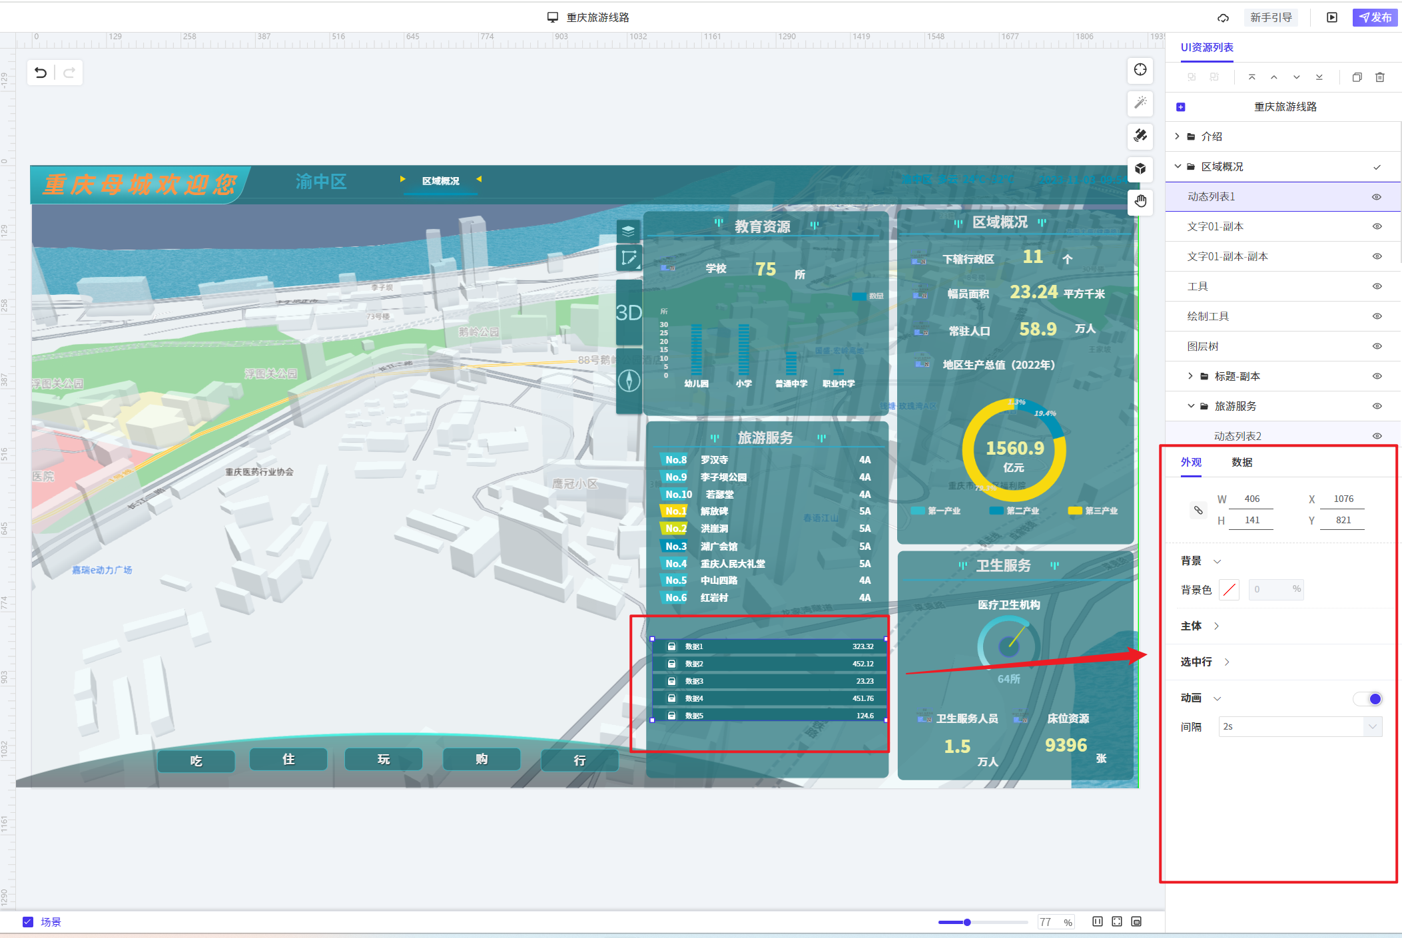Open the 间隔 2s interval dropdown
This screenshot has width=1402, height=938.
(x=1300, y=727)
